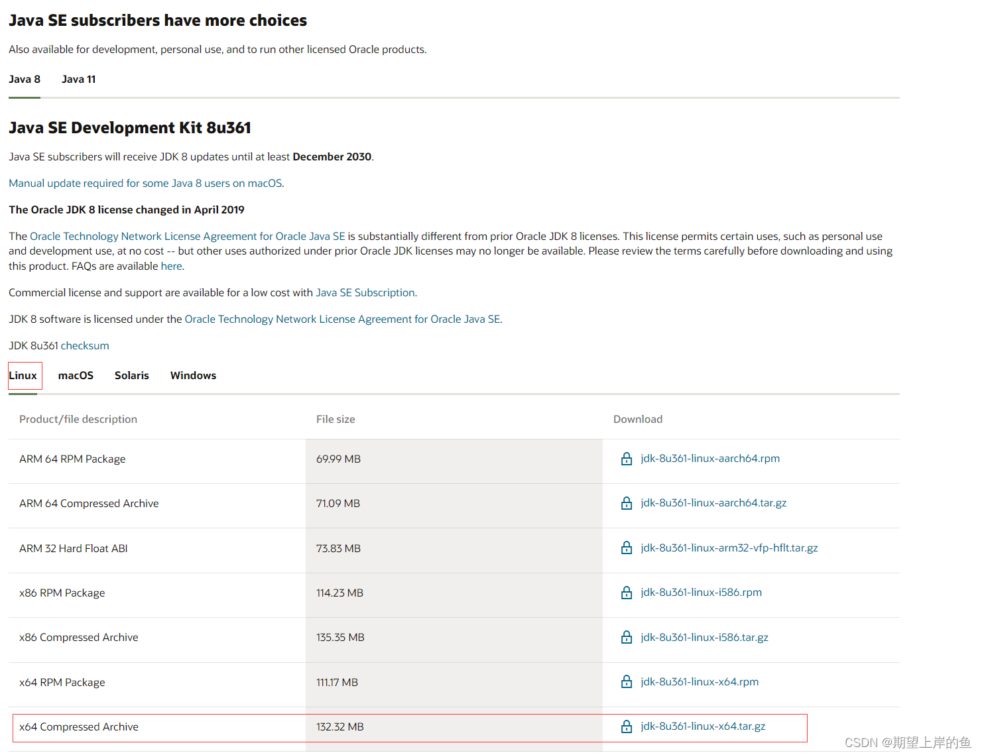
Task: Click lock icon beside jdk-8u361-linux-i586.tar.gz
Action: pyautogui.click(x=626, y=637)
